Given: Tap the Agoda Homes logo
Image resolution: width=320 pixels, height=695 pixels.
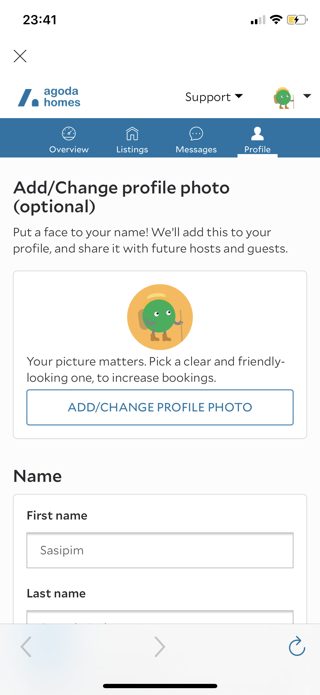Looking at the screenshot, I should 49,97.
